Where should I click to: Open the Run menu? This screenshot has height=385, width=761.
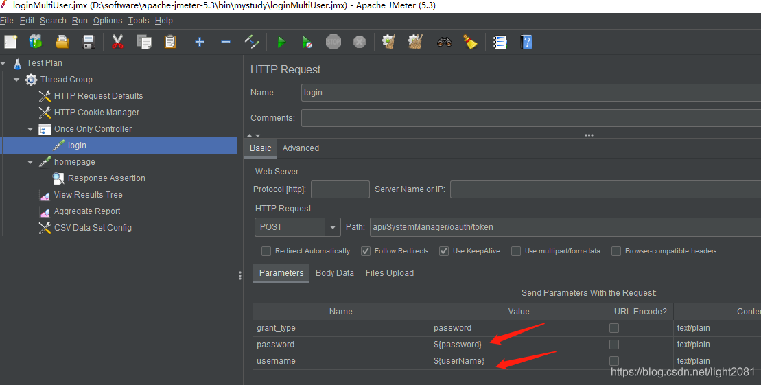pyautogui.click(x=80, y=21)
